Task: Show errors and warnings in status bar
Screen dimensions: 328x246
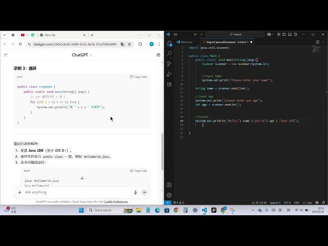Action: point(178,202)
